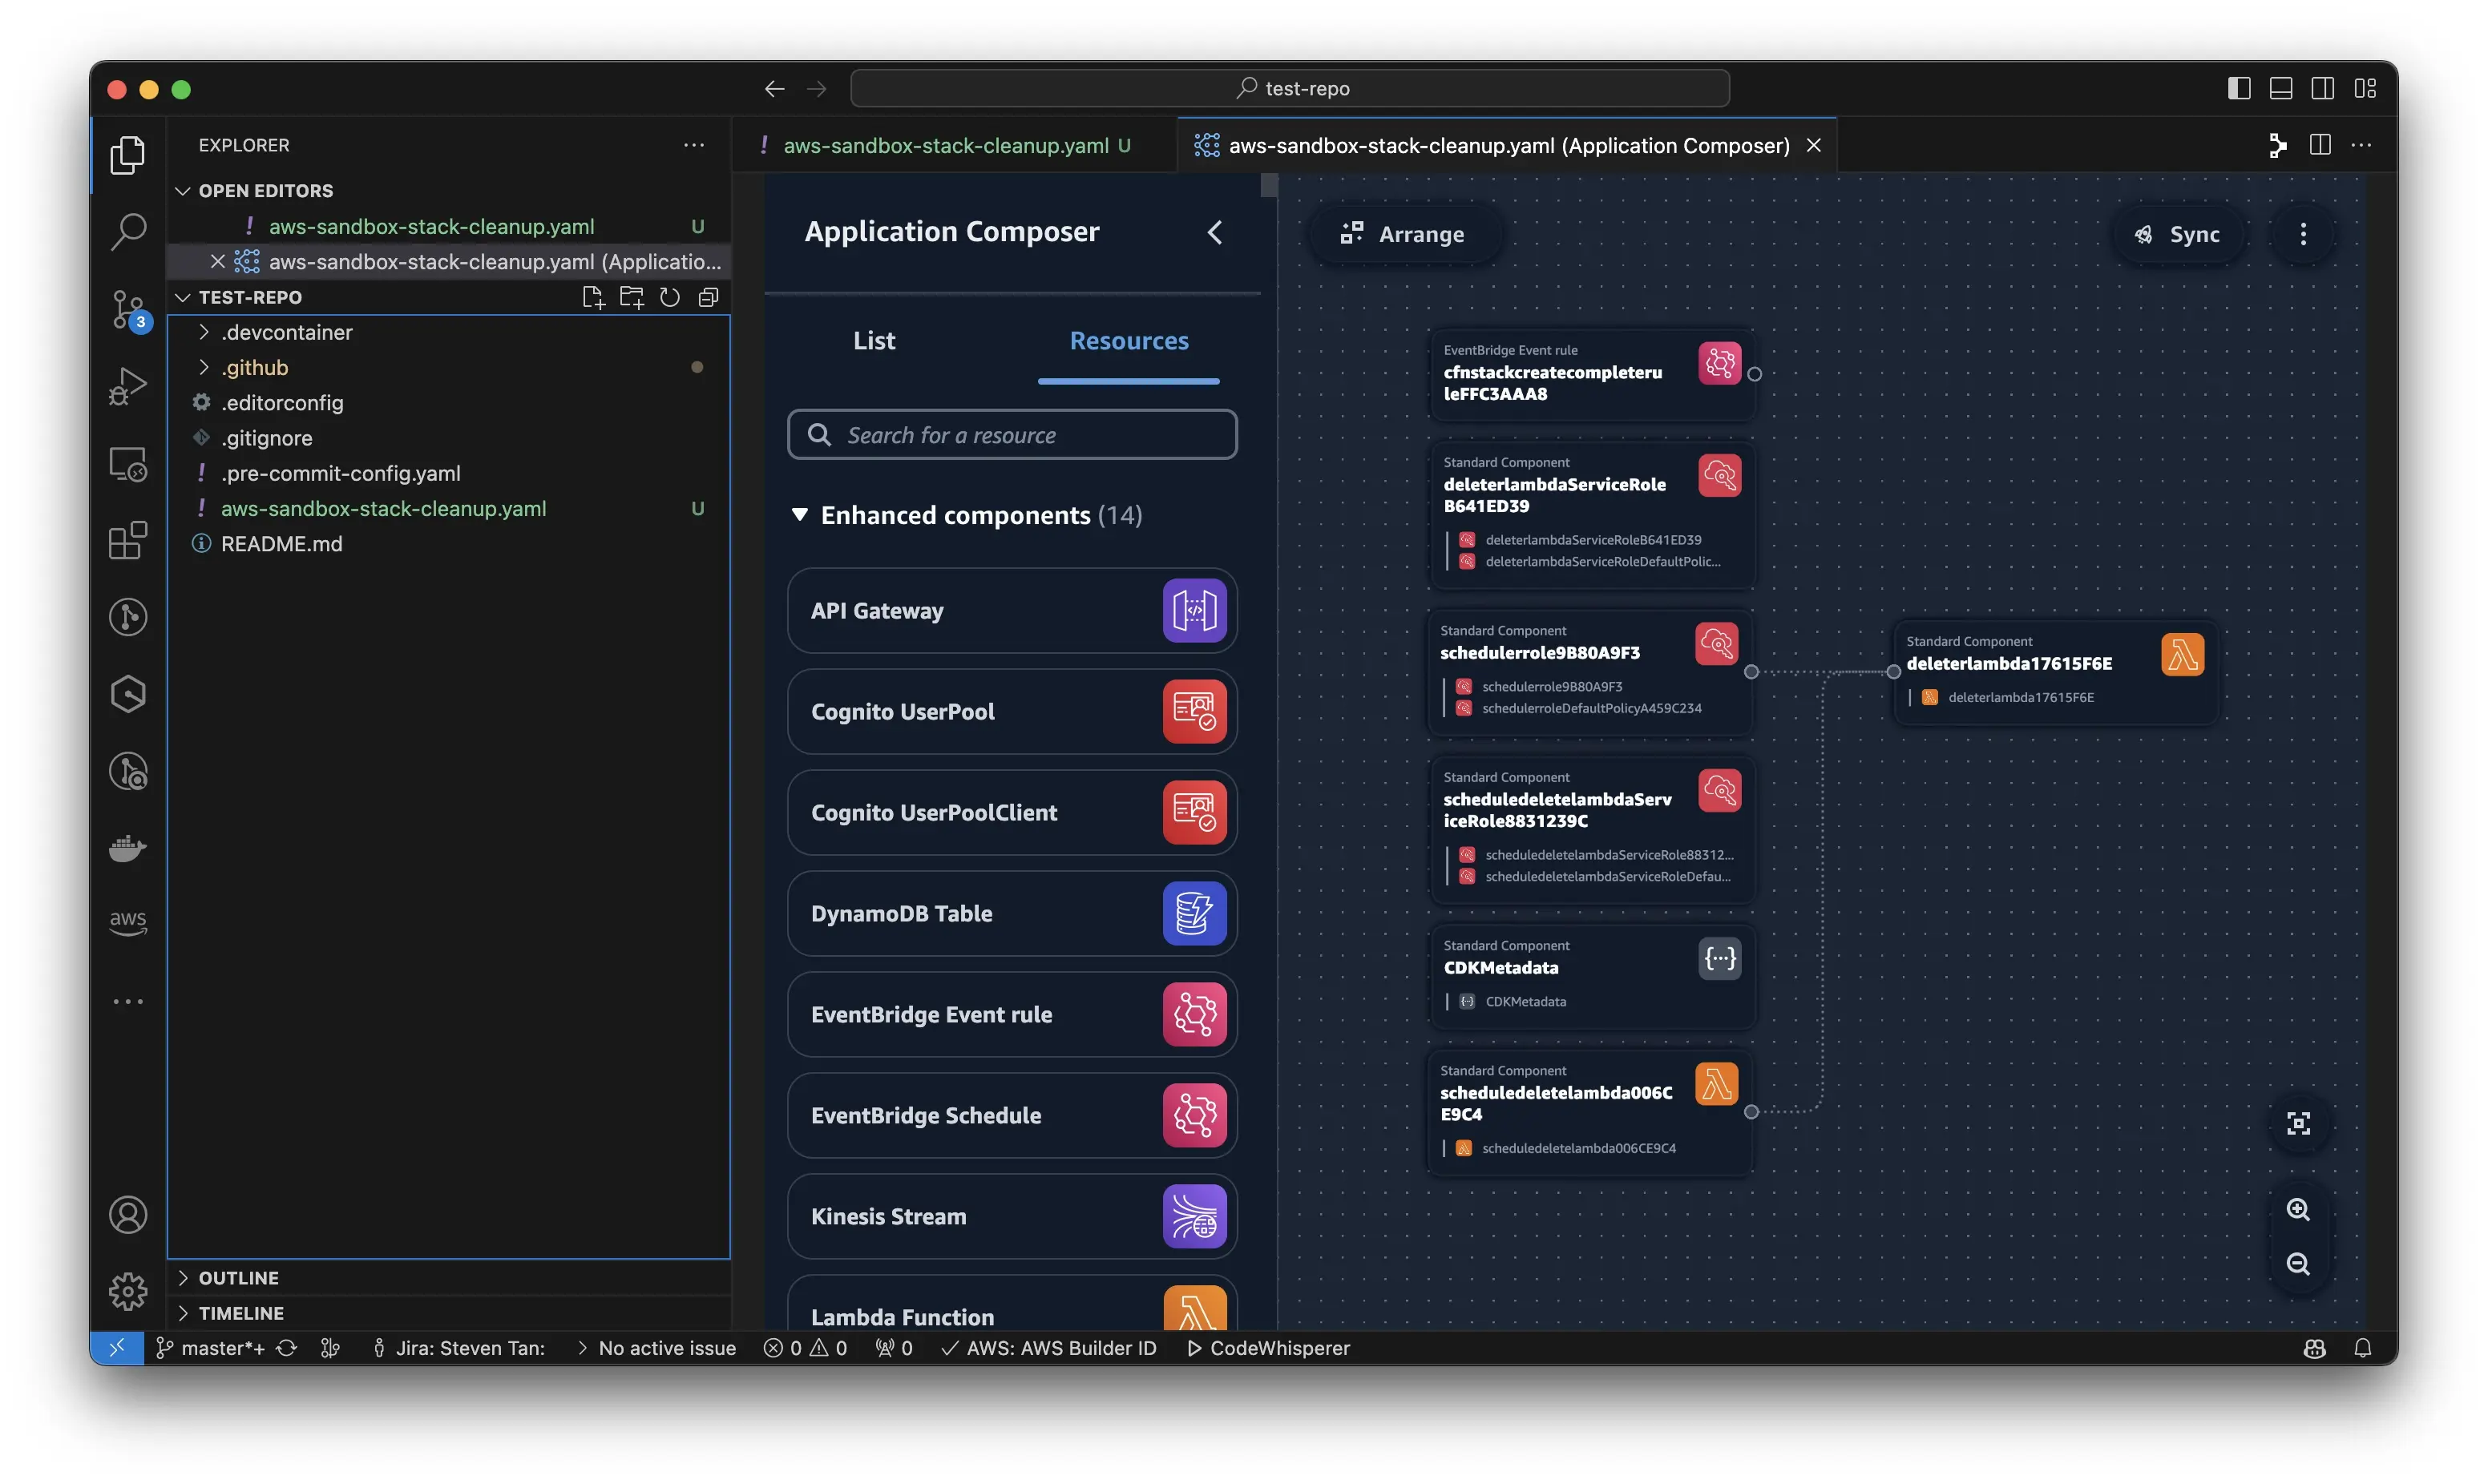Toggle Primary Side Bar layout button

[x=2239, y=88]
